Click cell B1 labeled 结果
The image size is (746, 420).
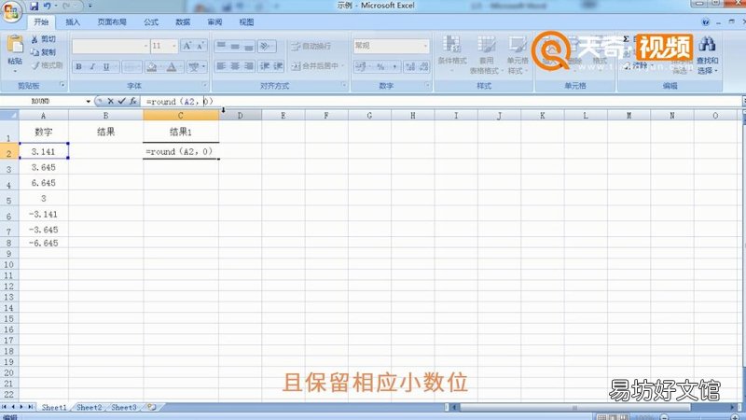(105, 132)
